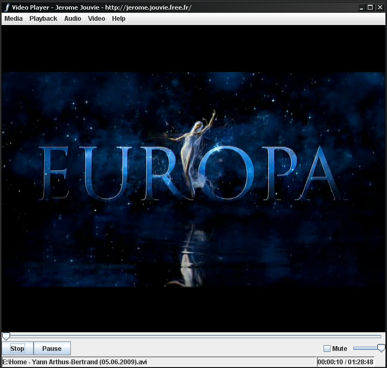Open the Video menu
Viewport: 387px width, 368px height.
tap(96, 19)
